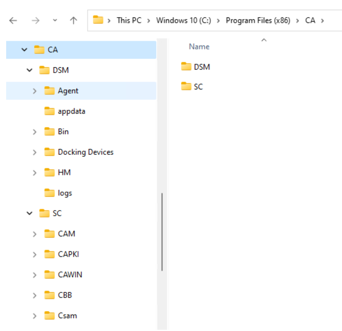Open DSM folder icon in file list
This screenshot has width=342, height=331.
[186, 66]
